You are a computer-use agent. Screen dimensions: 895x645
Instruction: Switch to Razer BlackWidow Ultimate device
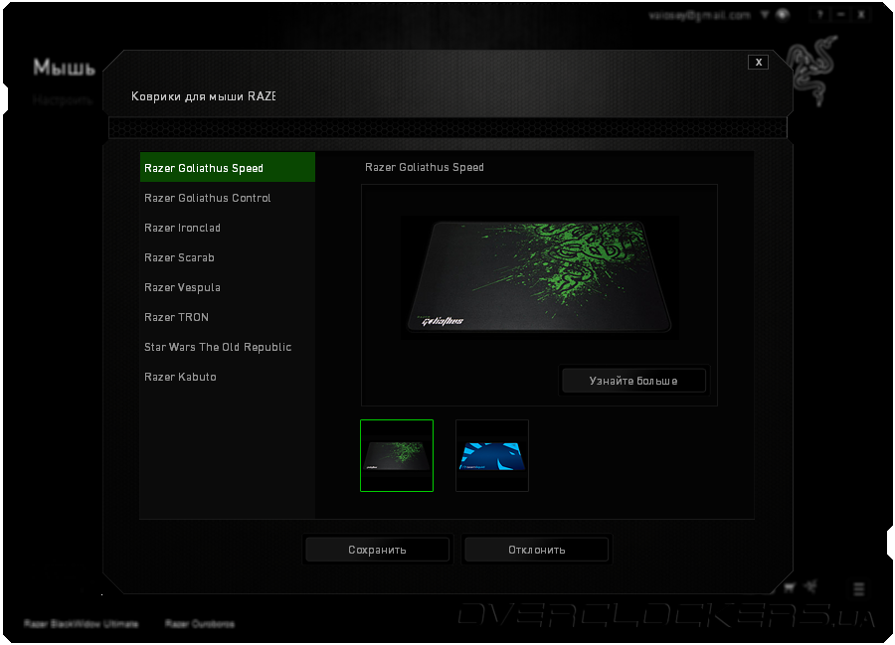pyautogui.click(x=82, y=623)
